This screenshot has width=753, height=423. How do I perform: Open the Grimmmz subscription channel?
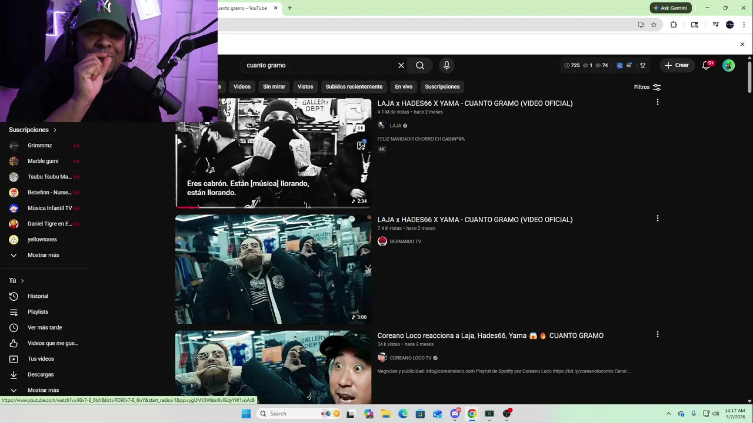[x=39, y=145]
